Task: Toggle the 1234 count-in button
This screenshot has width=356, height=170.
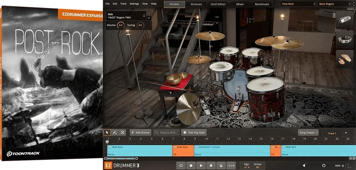Action: pos(231,166)
